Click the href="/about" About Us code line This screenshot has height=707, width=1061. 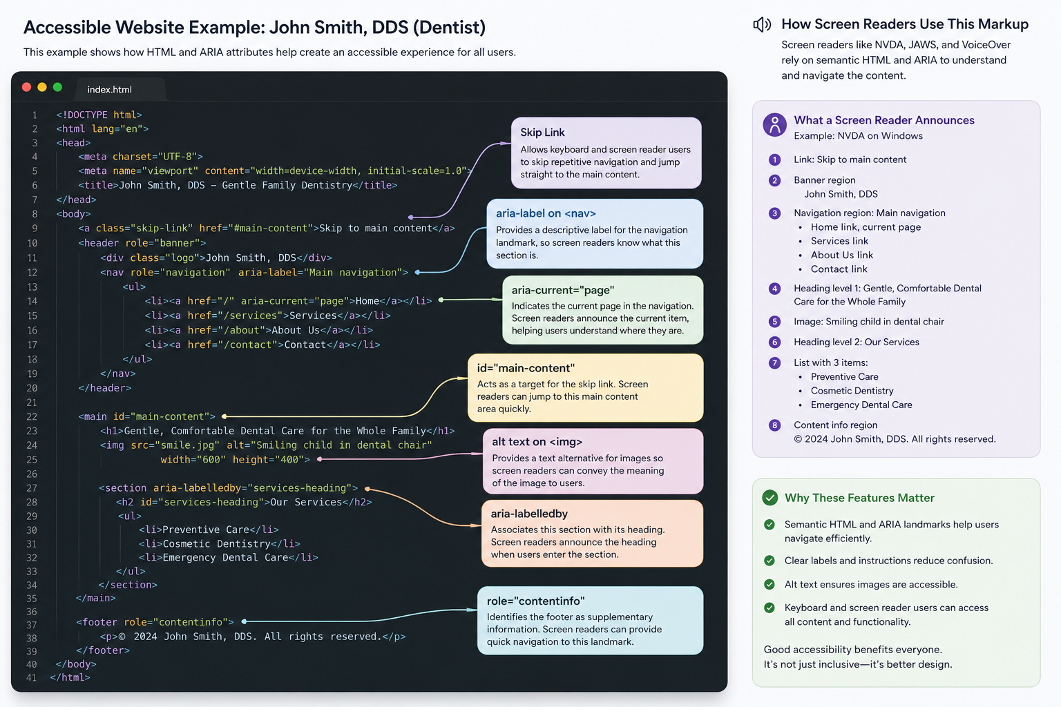pos(259,330)
